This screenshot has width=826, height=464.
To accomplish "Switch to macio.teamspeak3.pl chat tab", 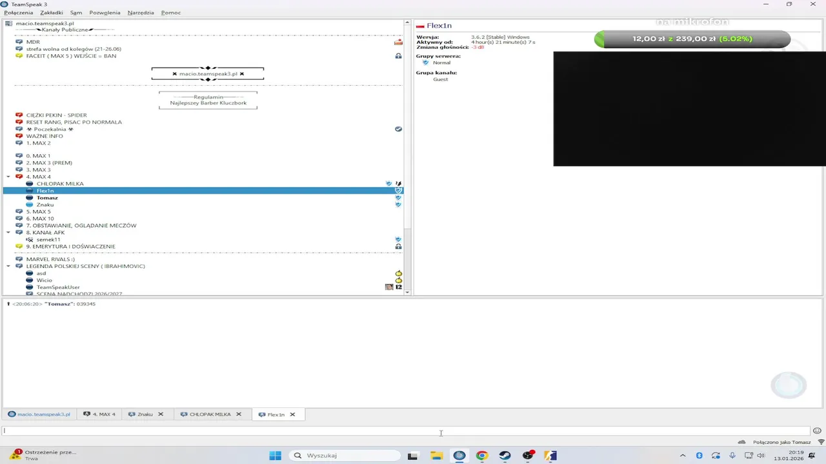I will (39, 414).
